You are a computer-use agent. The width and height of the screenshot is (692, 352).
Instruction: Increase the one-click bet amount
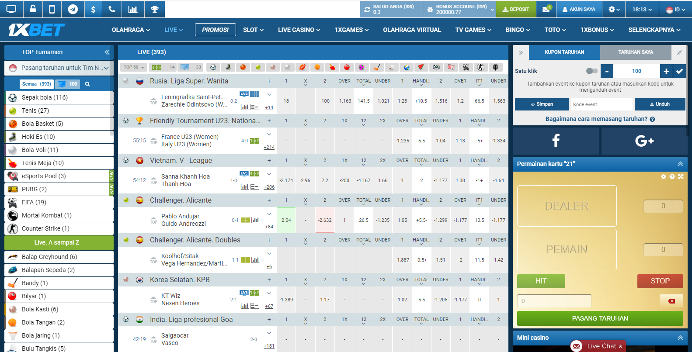point(666,71)
